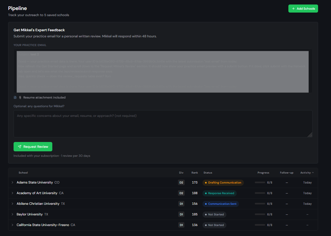Expand the California State University-Fresno row
The width and height of the screenshot is (331, 236).
point(12,225)
